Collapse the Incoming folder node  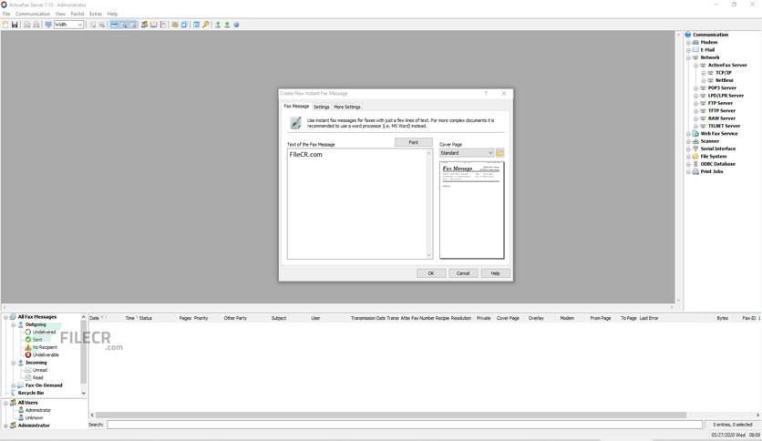coord(14,363)
